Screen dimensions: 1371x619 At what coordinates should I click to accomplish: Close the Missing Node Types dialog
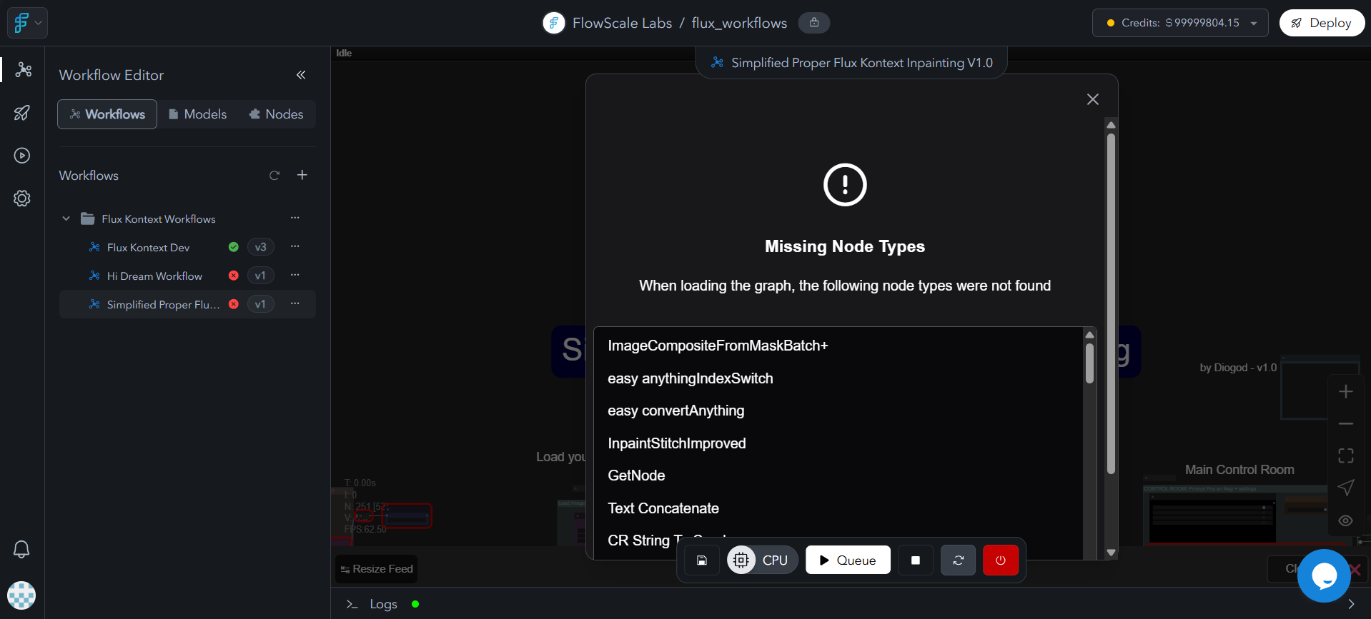pyautogui.click(x=1093, y=99)
